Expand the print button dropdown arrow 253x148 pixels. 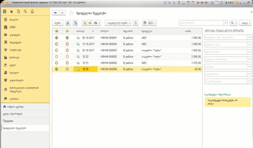(99, 23)
